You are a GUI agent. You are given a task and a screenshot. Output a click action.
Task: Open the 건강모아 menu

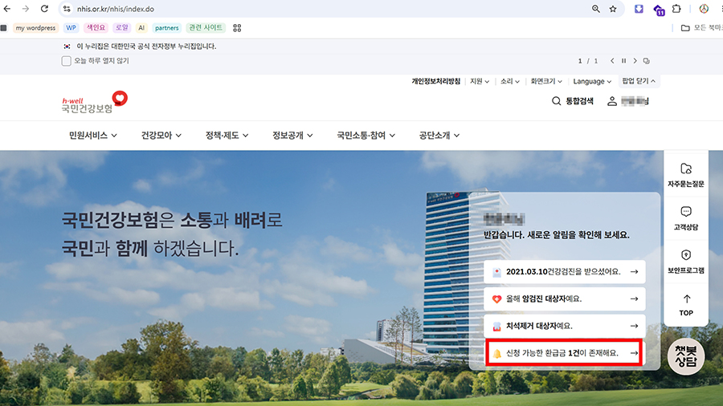(x=161, y=136)
